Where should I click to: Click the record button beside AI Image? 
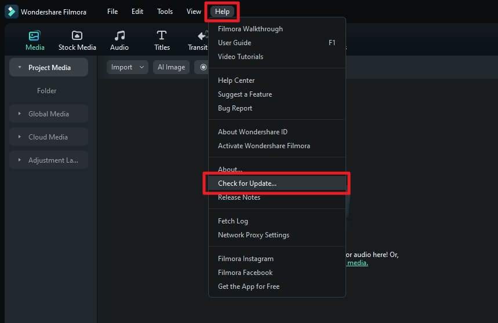(x=203, y=67)
